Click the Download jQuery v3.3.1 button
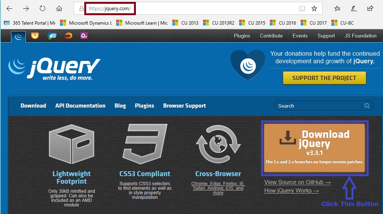The height and width of the screenshot is (214, 383). click(x=314, y=148)
